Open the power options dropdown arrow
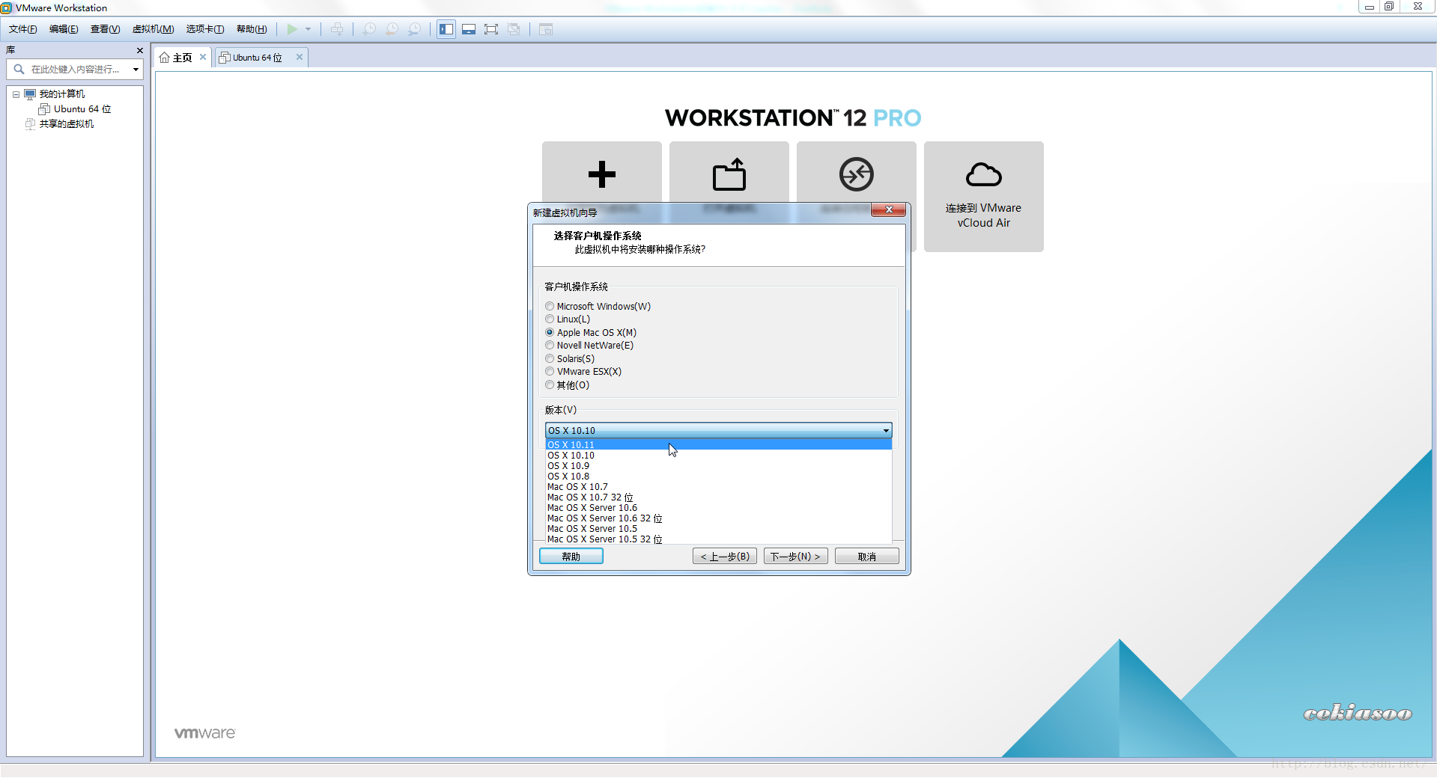Screen dimensions: 1437x778 tap(308, 29)
